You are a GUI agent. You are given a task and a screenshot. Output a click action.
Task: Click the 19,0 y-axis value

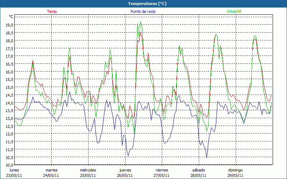[x=9, y=25]
